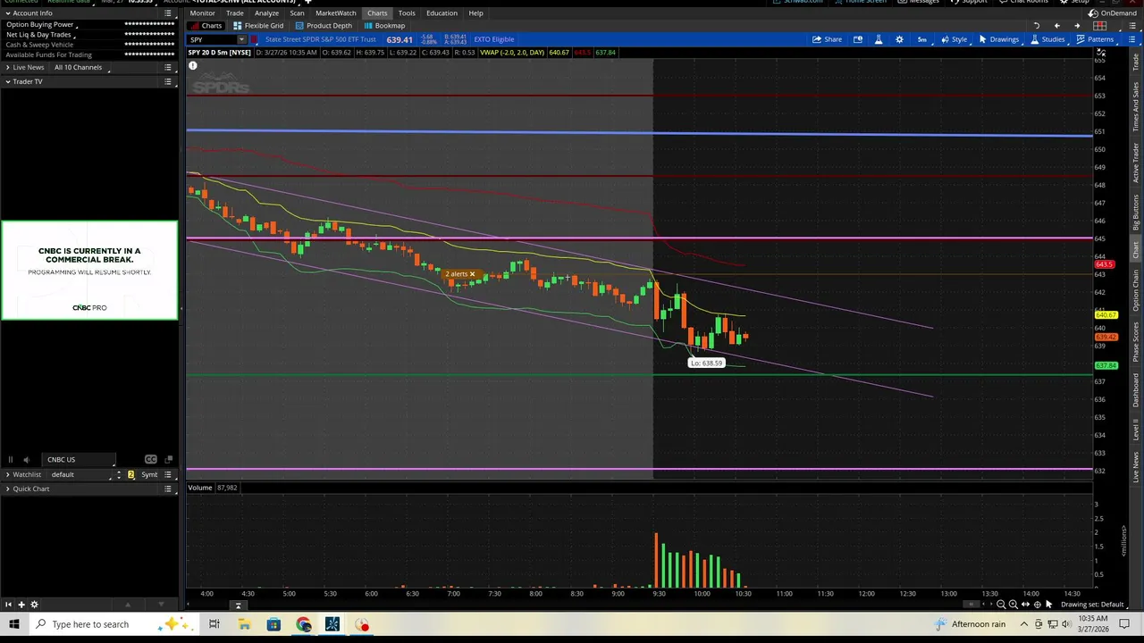Pause the Trader TV stream
Screen dimensions: 1144x643
tap(11, 460)
